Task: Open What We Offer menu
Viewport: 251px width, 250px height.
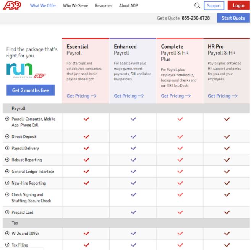Action: click(x=43, y=6)
